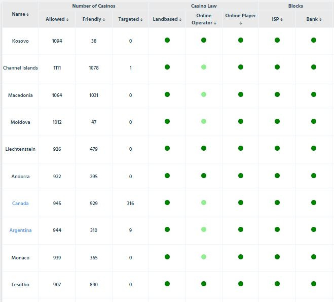Sort by Online Operator column
Viewport: 334px width, 302px height.
click(204, 19)
